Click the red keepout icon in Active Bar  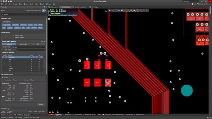click(x=137, y=10)
